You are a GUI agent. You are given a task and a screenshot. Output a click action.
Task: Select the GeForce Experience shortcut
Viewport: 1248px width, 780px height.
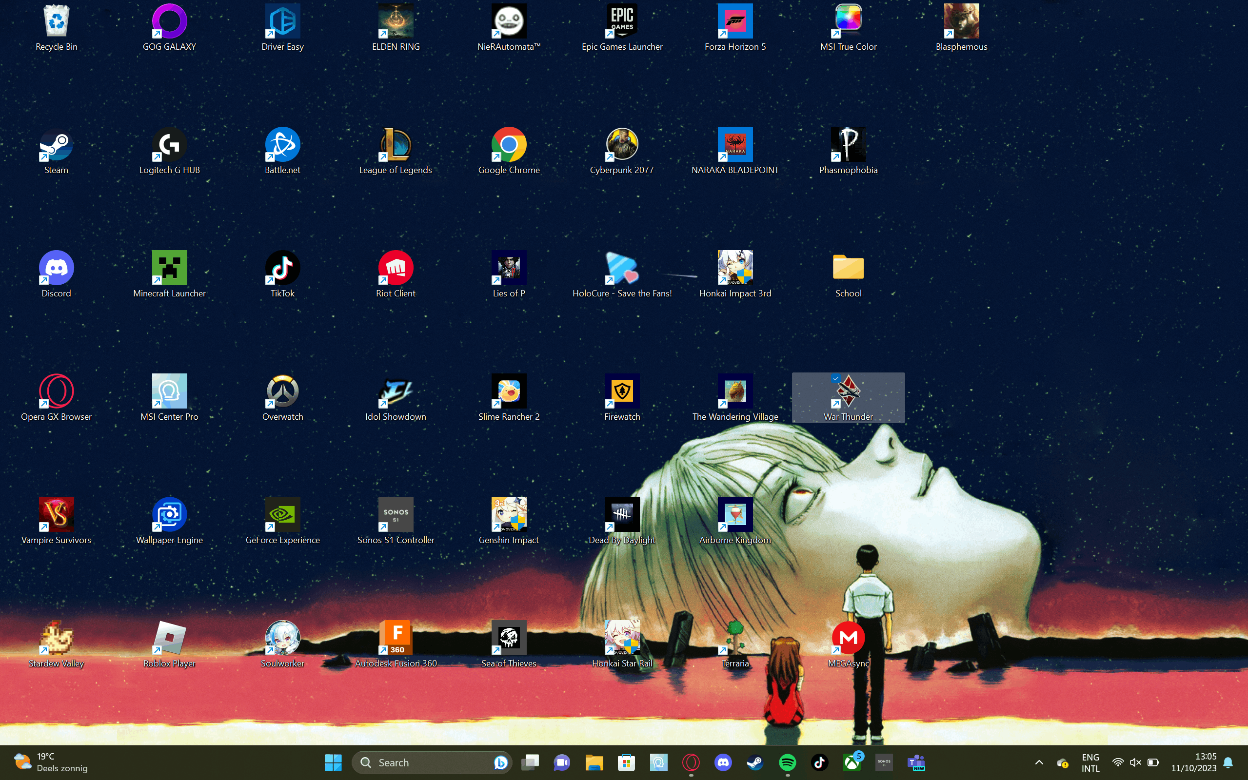click(282, 521)
